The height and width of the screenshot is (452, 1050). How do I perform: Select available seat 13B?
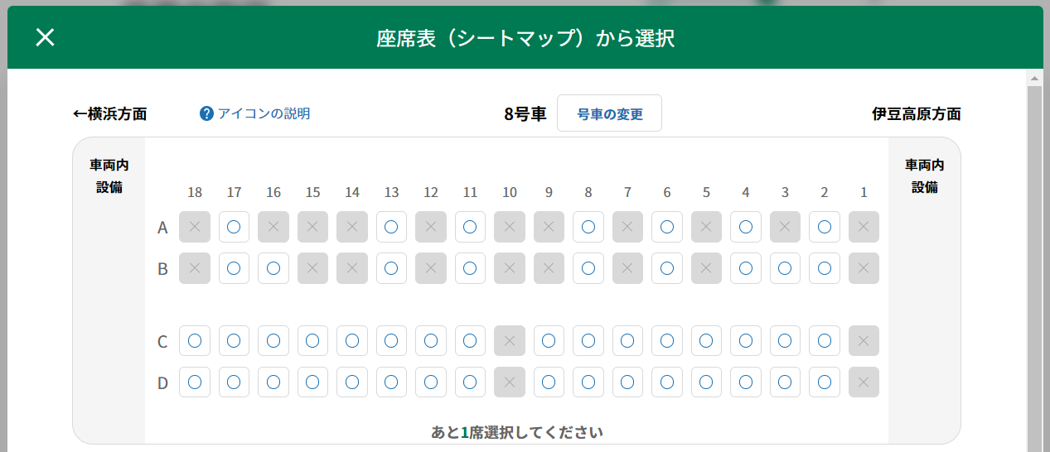tap(391, 268)
